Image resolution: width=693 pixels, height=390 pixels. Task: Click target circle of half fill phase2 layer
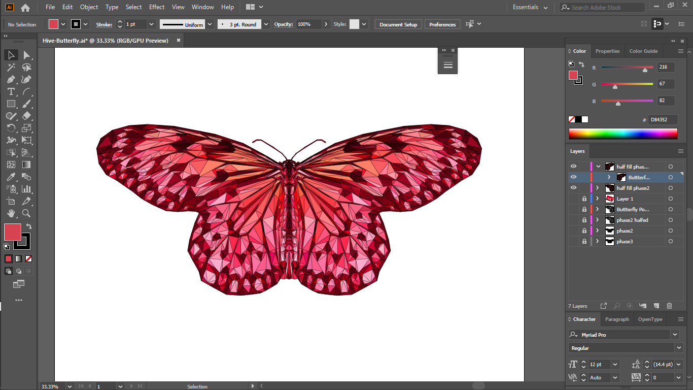pyautogui.click(x=671, y=188)
